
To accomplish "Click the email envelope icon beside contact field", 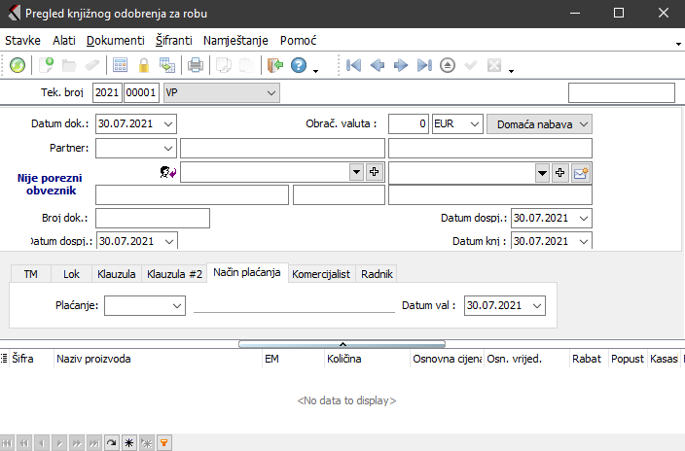I will click(x=582, y=172).
